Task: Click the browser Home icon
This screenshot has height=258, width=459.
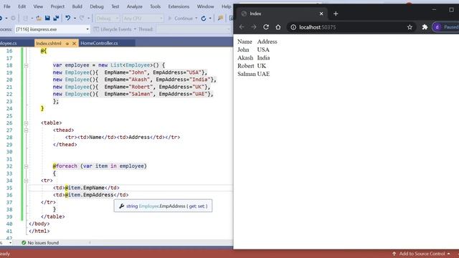Action: (278, 27)
